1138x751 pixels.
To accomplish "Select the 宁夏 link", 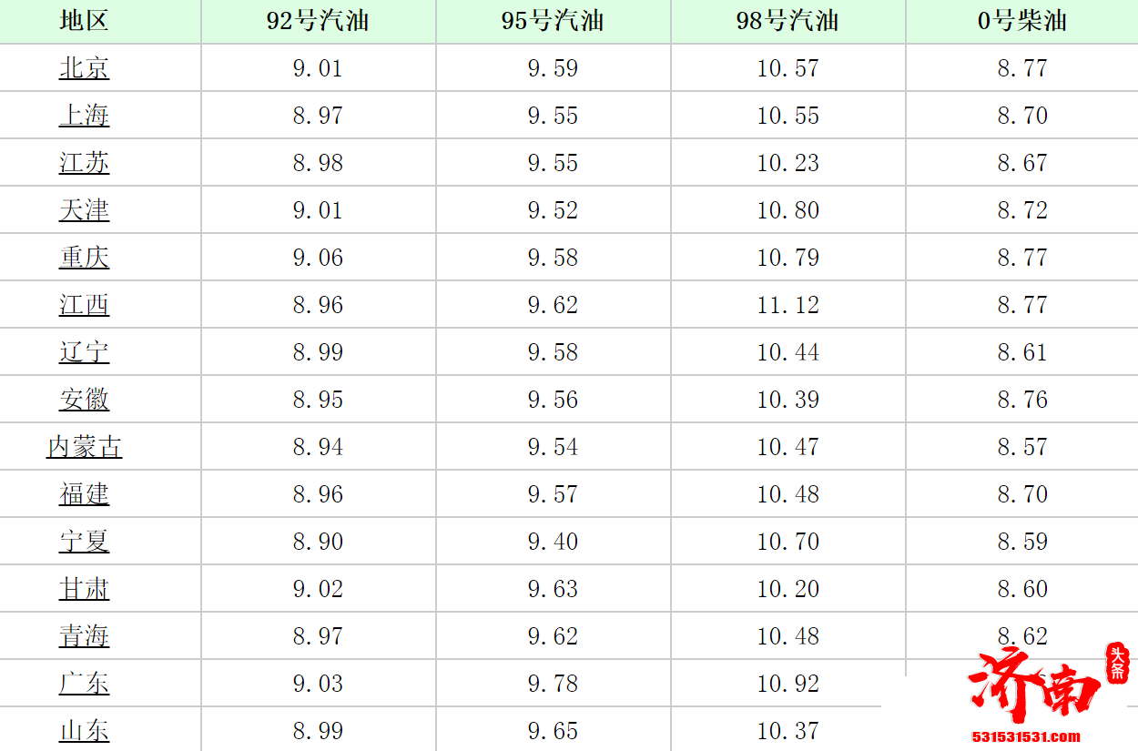I will [x=84, y=542].
